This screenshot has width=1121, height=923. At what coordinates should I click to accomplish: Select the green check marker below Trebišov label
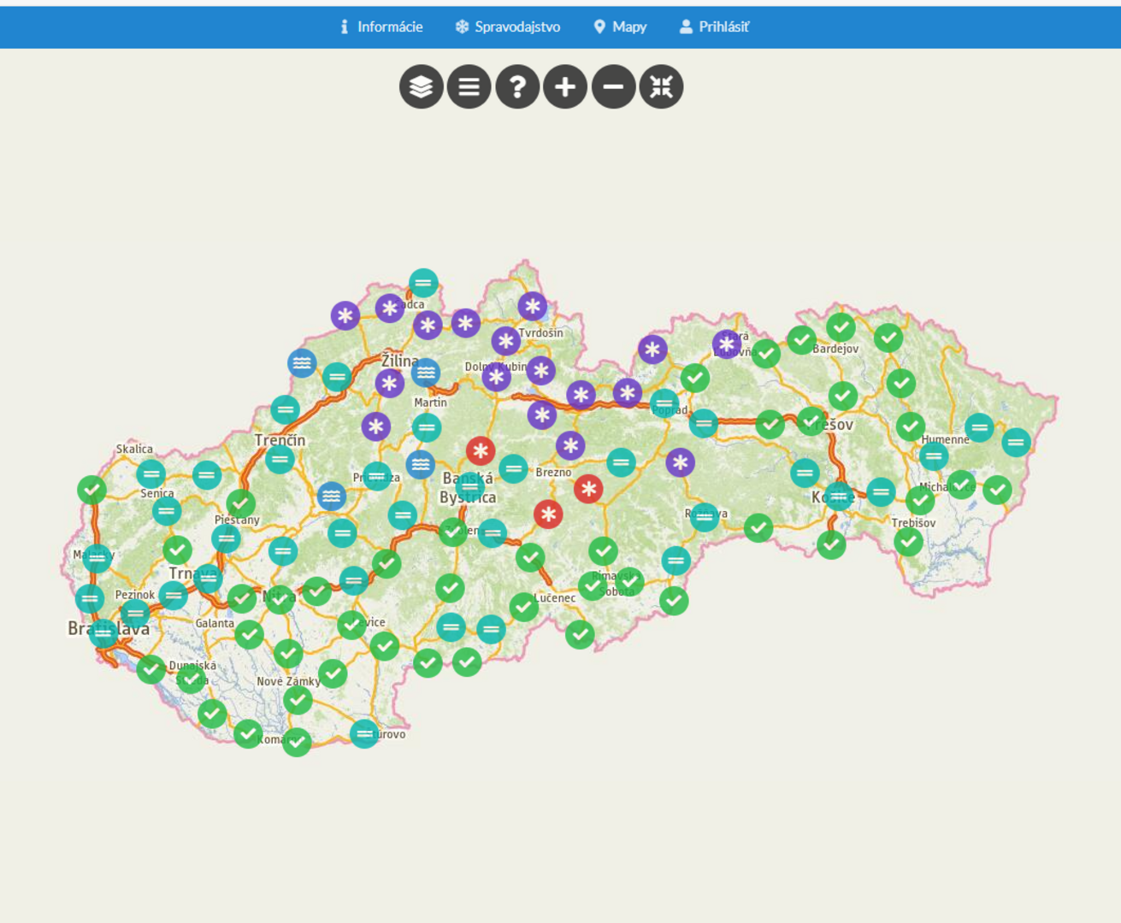click(x=908, y=542)
